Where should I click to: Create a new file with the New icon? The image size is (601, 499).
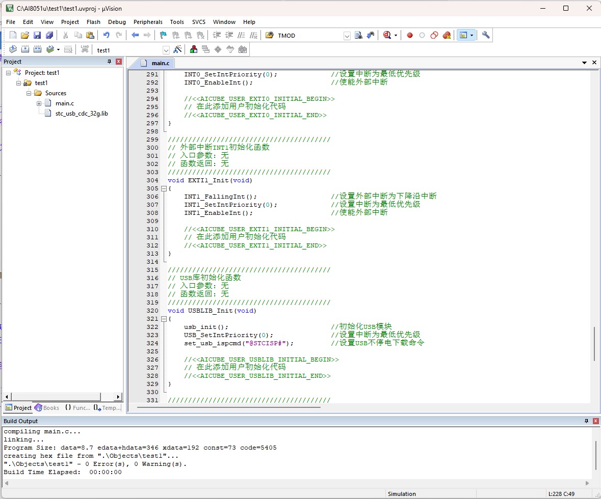[13, 35]
